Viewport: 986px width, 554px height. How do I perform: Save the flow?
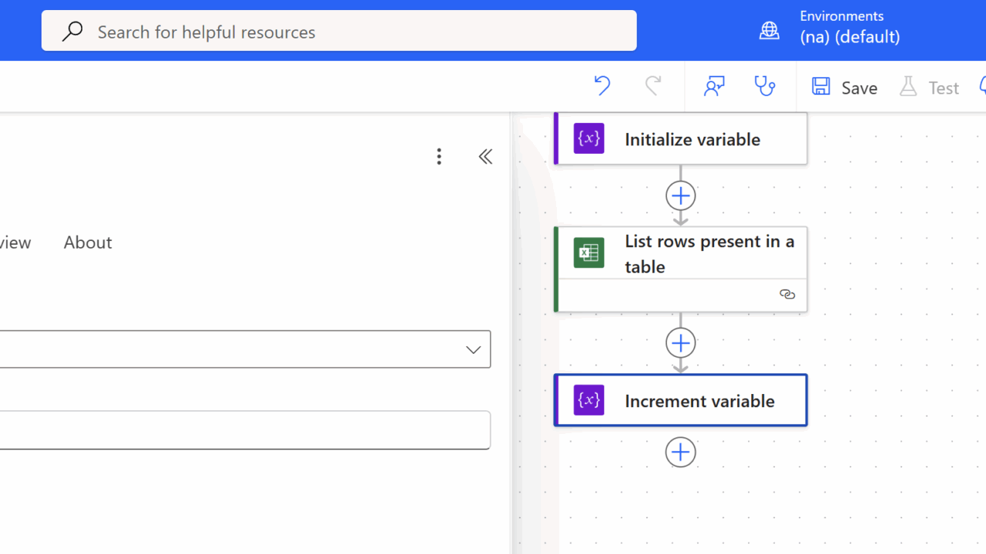[844, 88]
